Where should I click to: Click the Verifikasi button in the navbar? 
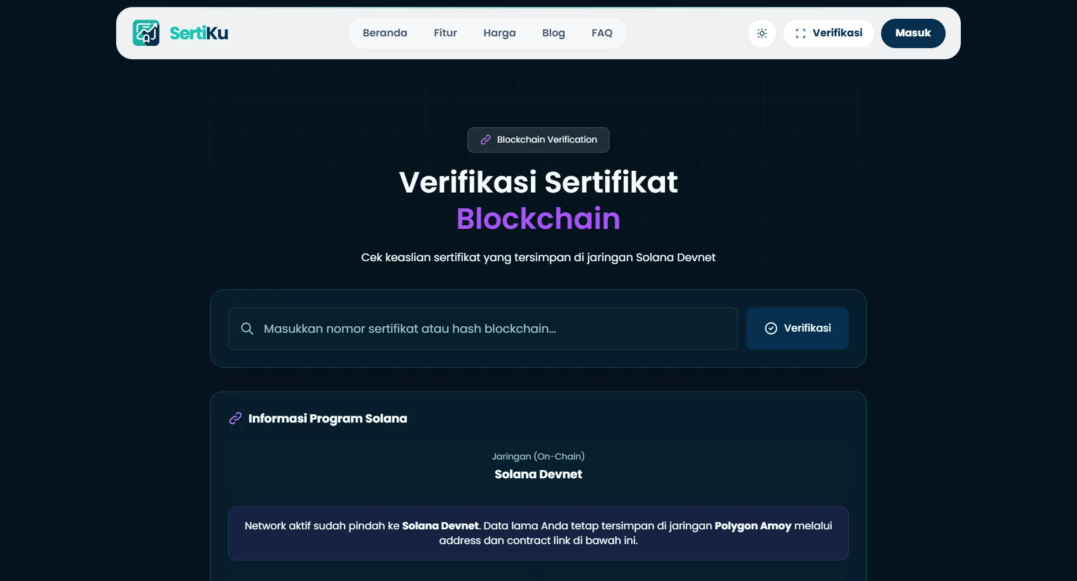(829, 33)
